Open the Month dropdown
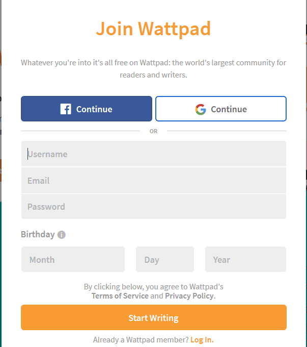307x347 pixels. coord(73,259)
